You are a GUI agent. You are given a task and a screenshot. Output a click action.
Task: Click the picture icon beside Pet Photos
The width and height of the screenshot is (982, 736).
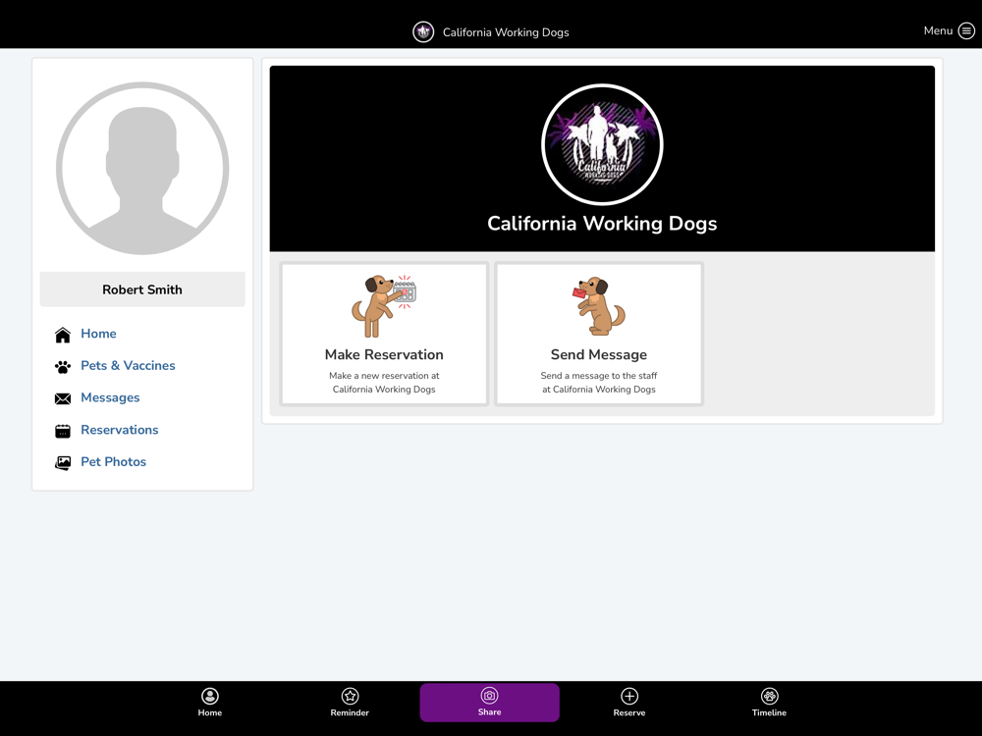click(x=63, y=462)
